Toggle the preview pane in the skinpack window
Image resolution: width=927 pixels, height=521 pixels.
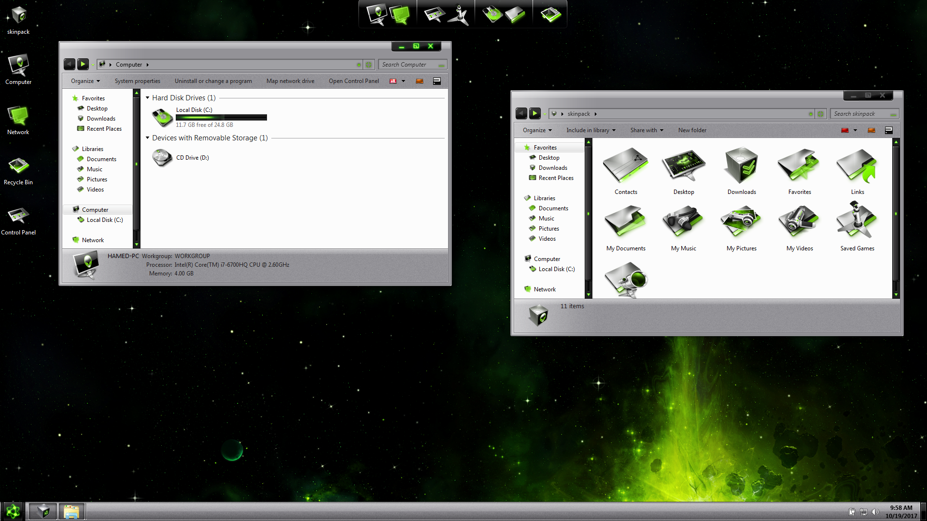click(x=871, y=130)
